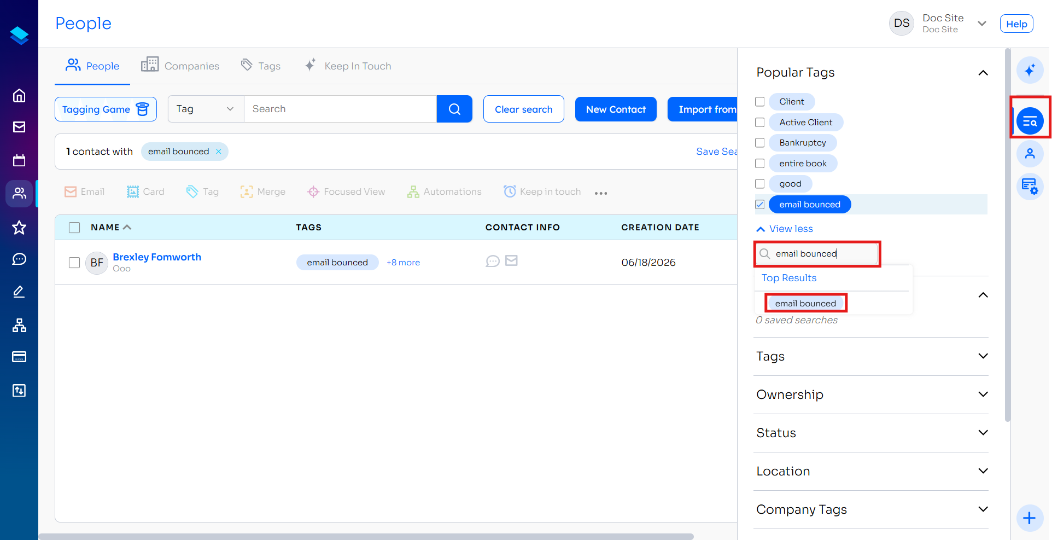Screen dimensions: 1052x540
Task: Click the Focused View toolbar action
Action: coord(347,191)
